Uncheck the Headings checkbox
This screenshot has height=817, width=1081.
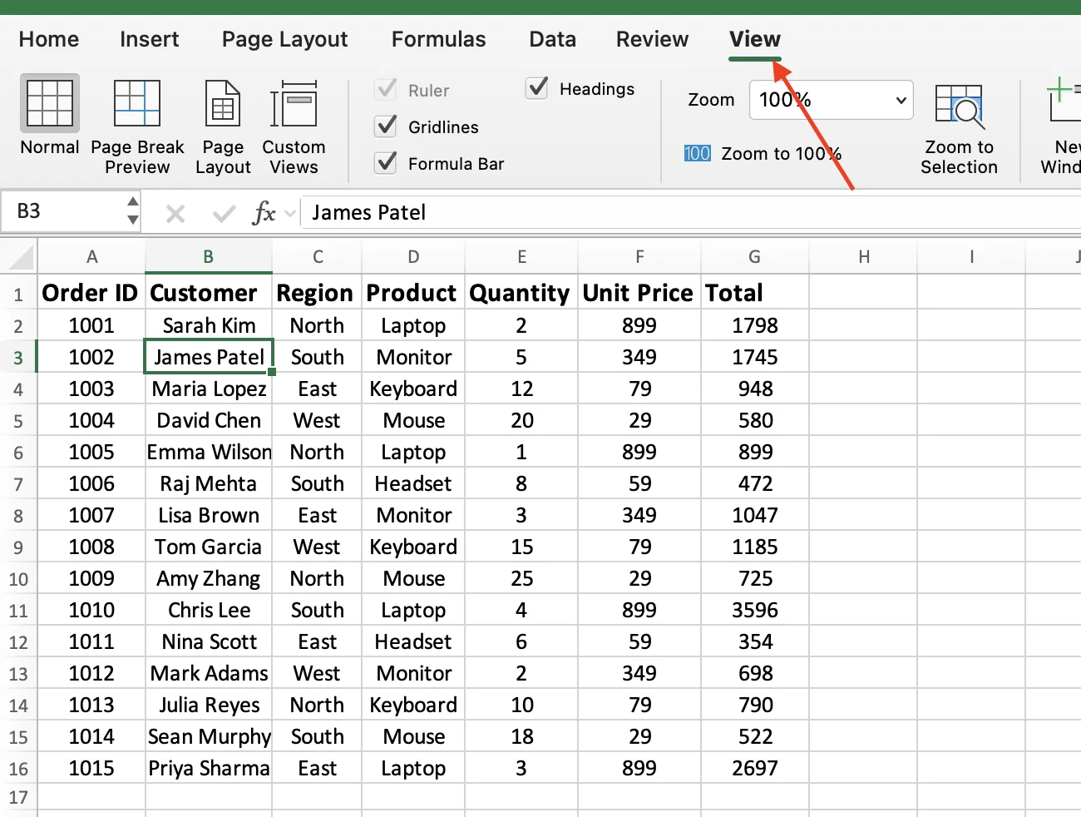537,88
